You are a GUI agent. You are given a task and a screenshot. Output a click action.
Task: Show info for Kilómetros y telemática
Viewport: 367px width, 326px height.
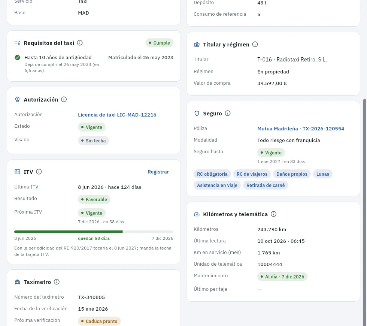pos(273,214)
